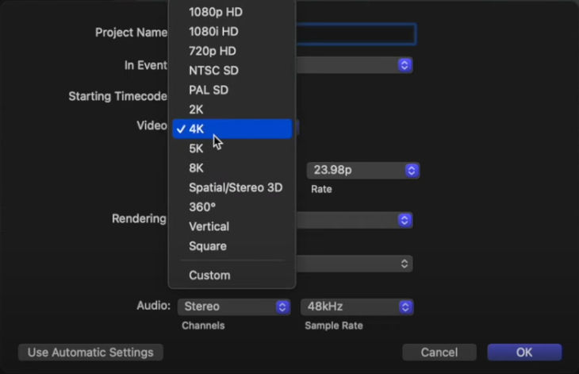Click Use Automatic Settings button

(90, 352)
